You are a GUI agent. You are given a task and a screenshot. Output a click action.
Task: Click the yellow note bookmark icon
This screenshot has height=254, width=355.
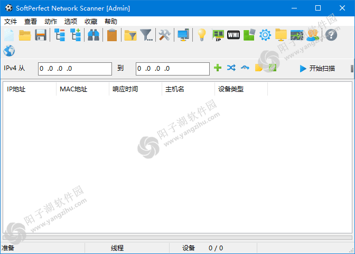click(x=259, y=68)
